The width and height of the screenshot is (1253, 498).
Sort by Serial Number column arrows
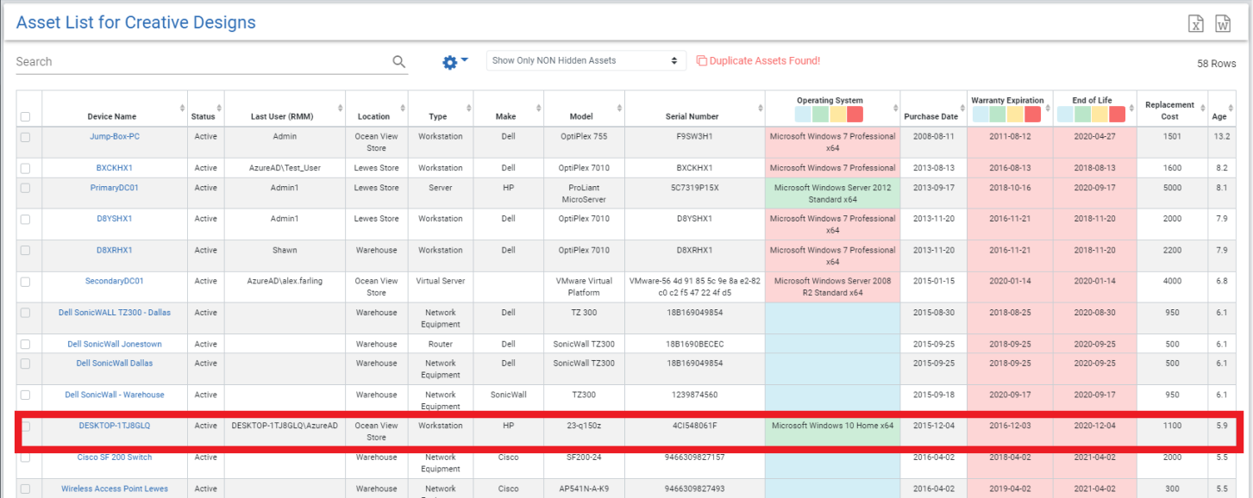(x=760, y=108)
